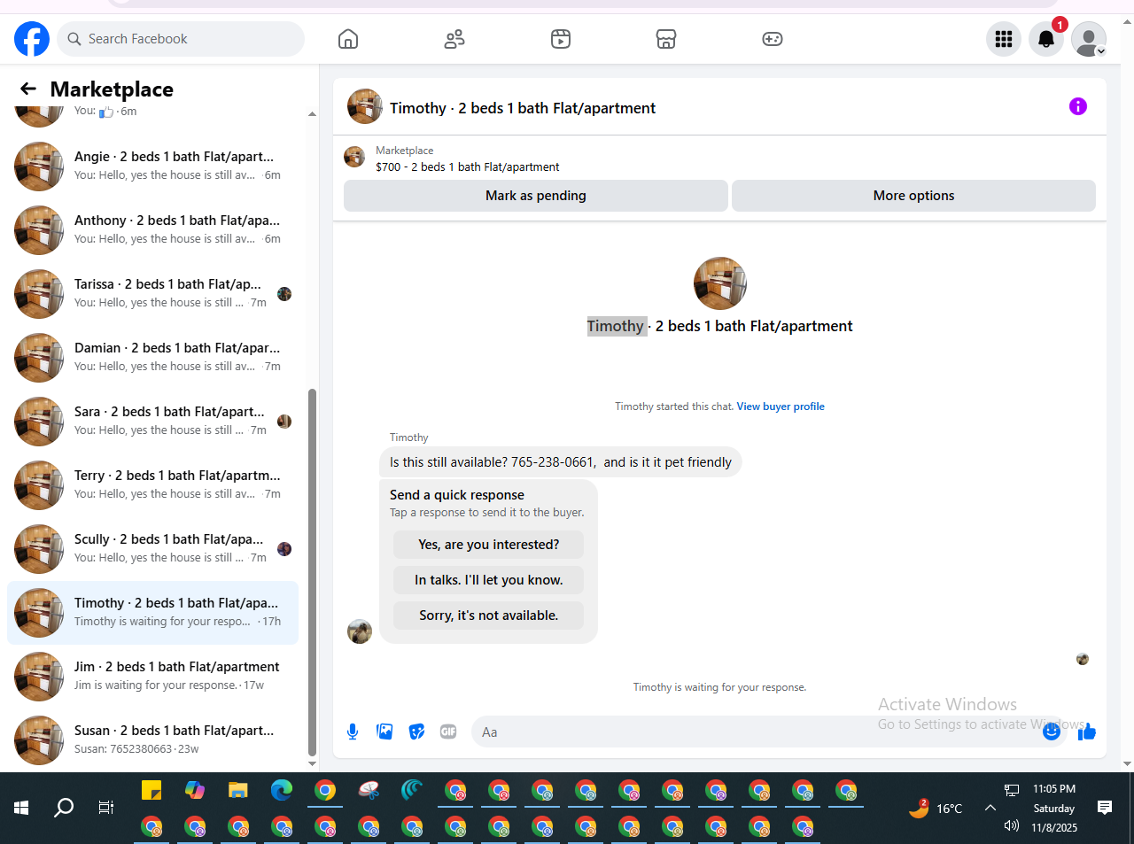
Task: Open the More options button
Action: point(913,196)
